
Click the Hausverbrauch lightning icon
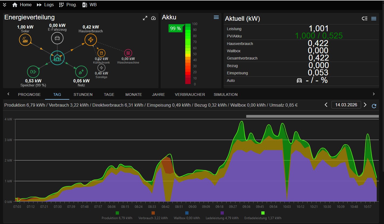pos(91,39)
